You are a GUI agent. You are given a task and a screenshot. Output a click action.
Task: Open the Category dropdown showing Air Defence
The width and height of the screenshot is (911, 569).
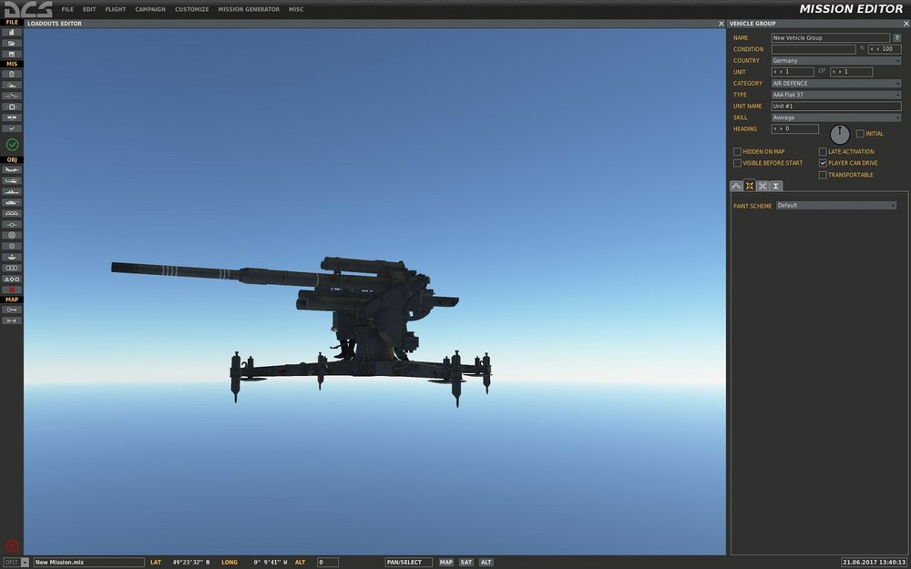coord(836,84)
